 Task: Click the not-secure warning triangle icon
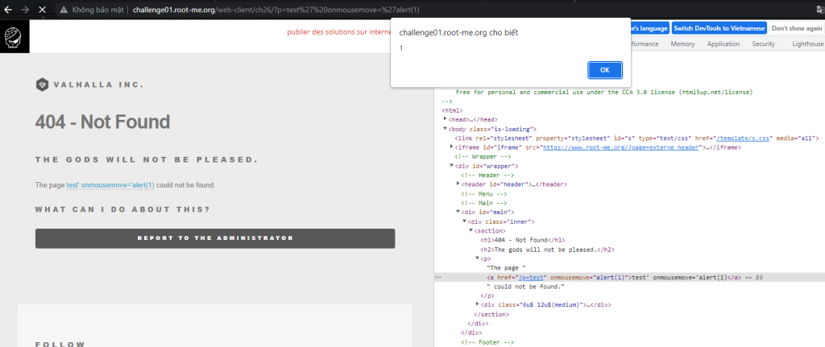[62, 8]
